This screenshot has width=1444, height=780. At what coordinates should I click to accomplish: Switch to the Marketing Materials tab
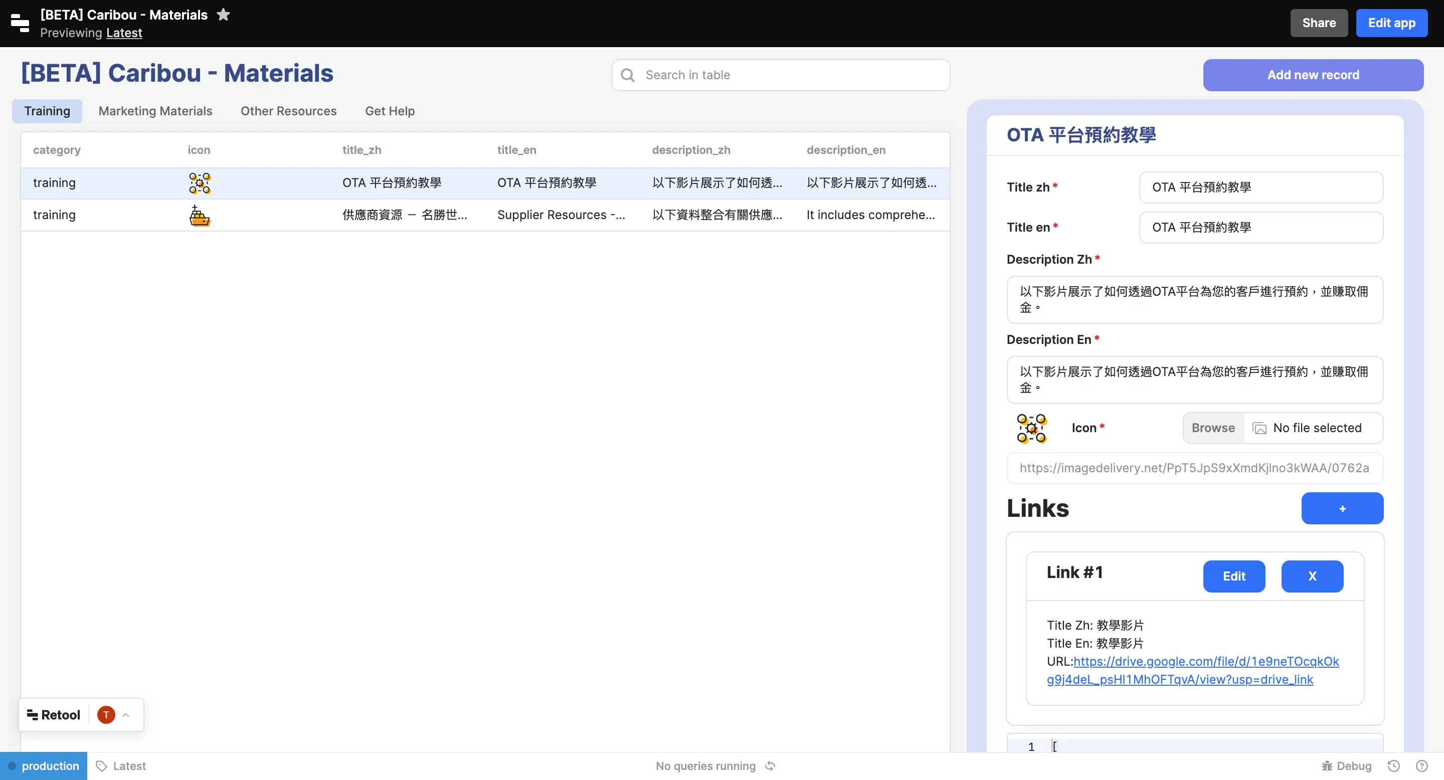pyautogui.click(x=155, y=110)
